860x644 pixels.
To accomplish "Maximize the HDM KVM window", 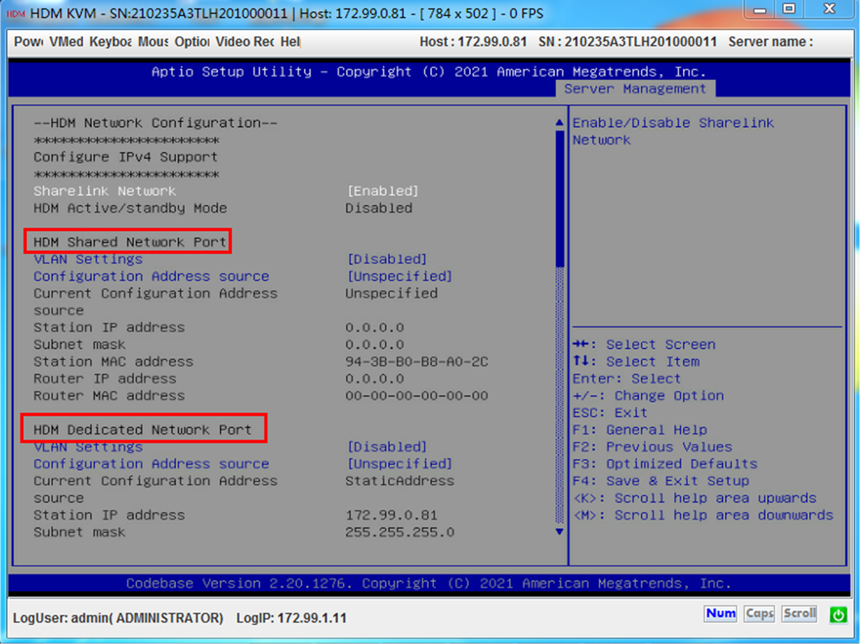I will (x=789, y=9).
